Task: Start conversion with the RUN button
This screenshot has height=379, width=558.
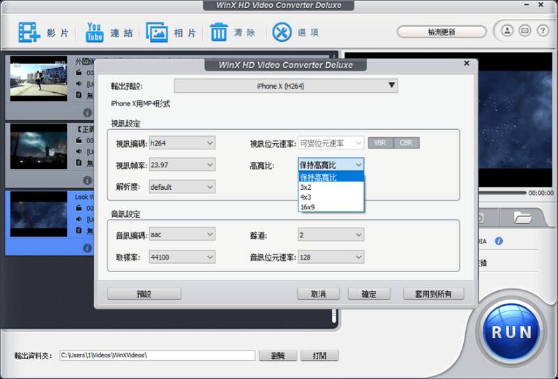Action: point(511,332)
